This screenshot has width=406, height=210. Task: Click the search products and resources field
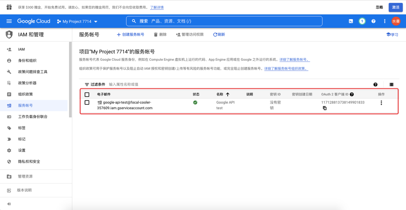tap(224, 21)
